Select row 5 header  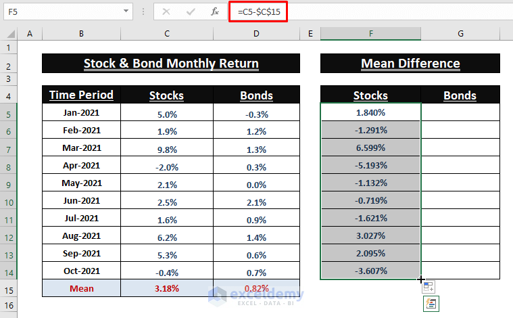click(x=8, y=113)
